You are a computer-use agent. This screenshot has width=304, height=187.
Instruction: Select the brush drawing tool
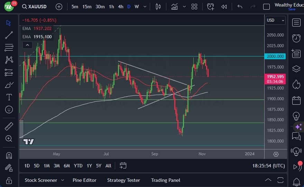tap(9, 85)
